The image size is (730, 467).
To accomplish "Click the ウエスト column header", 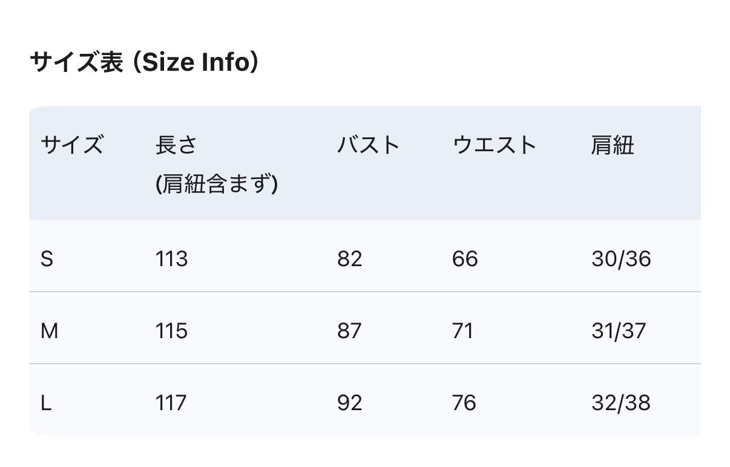I will click(495, 145).
